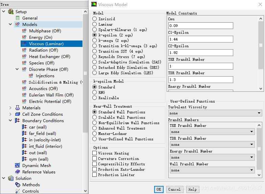265x194 pixels.
Task: Click the Electric Potential (Off) icon
Action: 24,101
